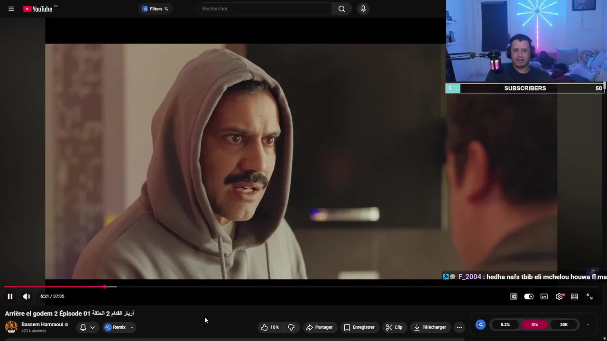Toggle autoplay switch in player
The width and height of the screenshot is (607, 341).
click(x=529, y=296)
